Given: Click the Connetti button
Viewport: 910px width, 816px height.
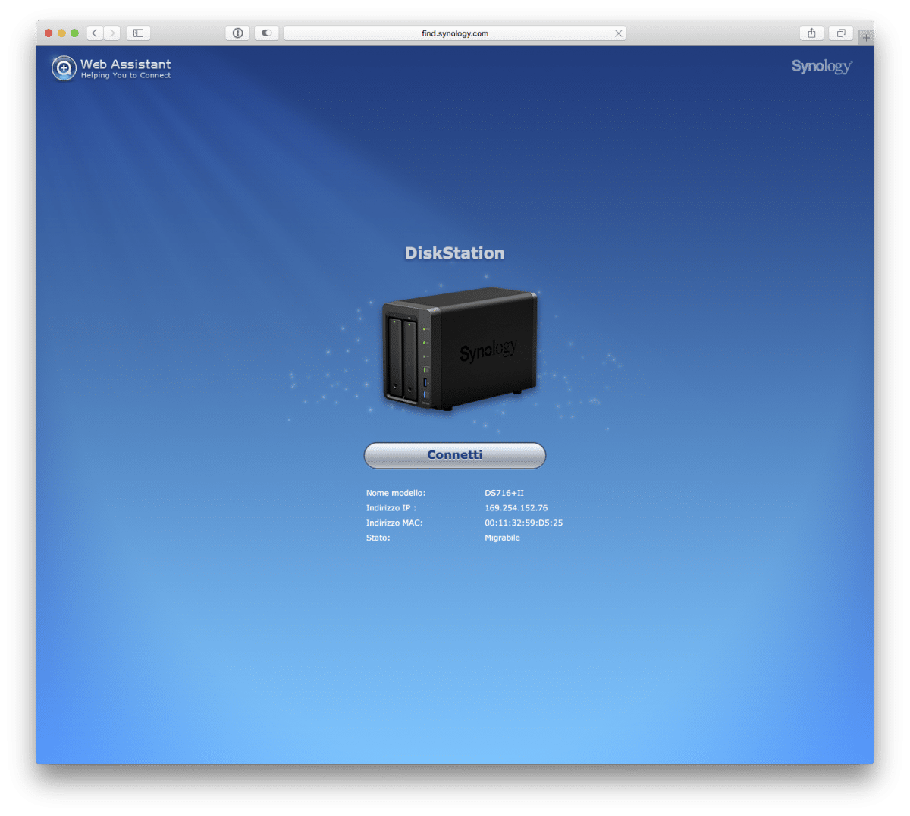Looking at the screenshot, I should pos(454,455).
